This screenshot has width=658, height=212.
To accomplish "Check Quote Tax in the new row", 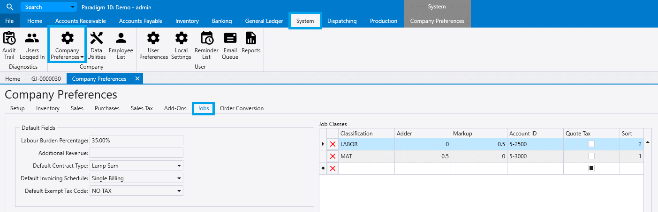I will pyautogui.click(x=591, y=168).
